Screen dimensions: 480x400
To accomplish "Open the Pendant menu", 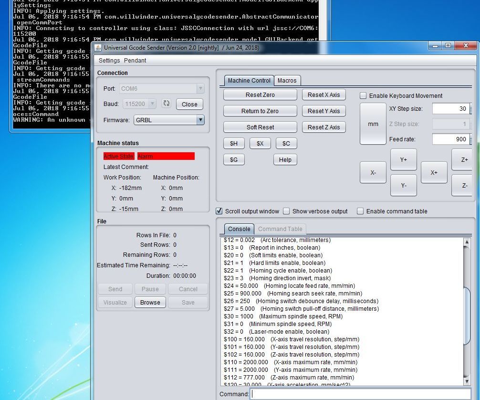I will click(x=136, y=61).
